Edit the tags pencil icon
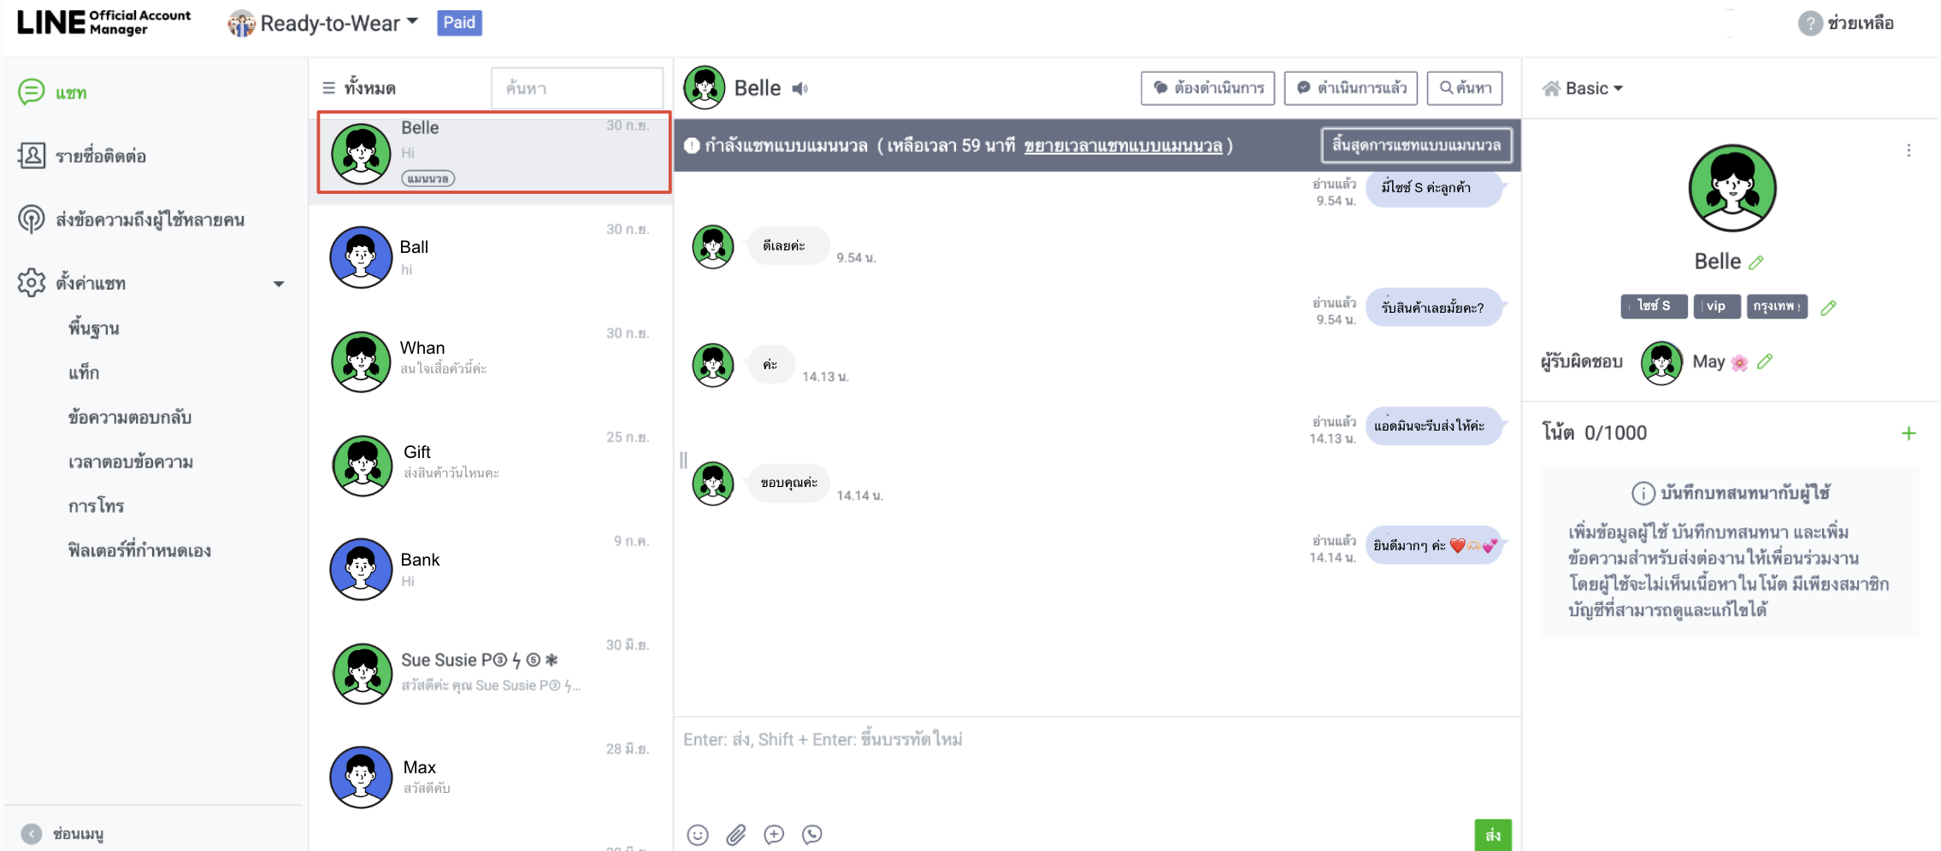The width and height of the screenshot is (1941, 851). click(x=1828, y=308)
